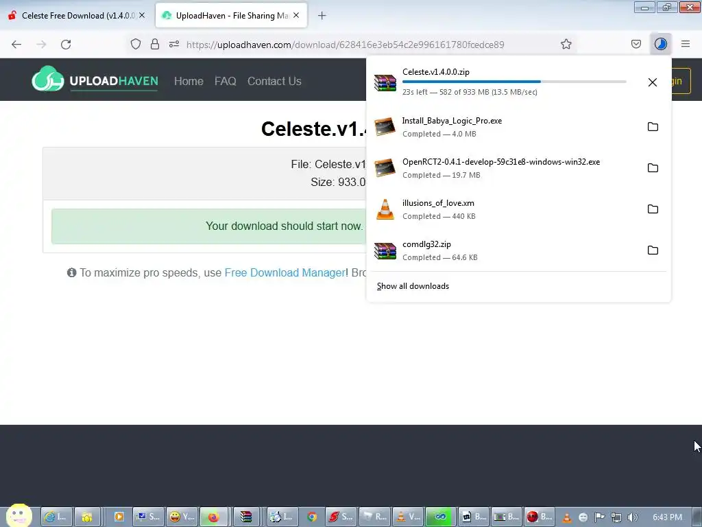Open the media player taskbar icon
The height and width of the screenshot is (527, 702).
[119, 517]
